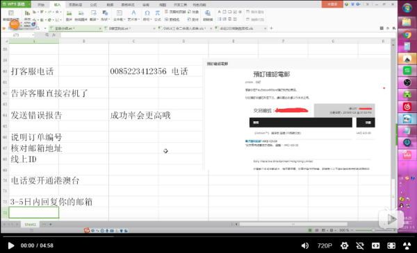
Task: Launch Chrome from the taskbar
Action: click(x=407, y=35)
